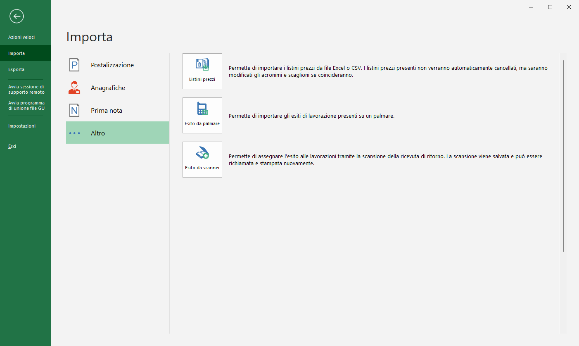Start Avvia sessione di supporto remoto
Image resolution: width=579 pixels, height=346 pixels.
coord(26,90)
